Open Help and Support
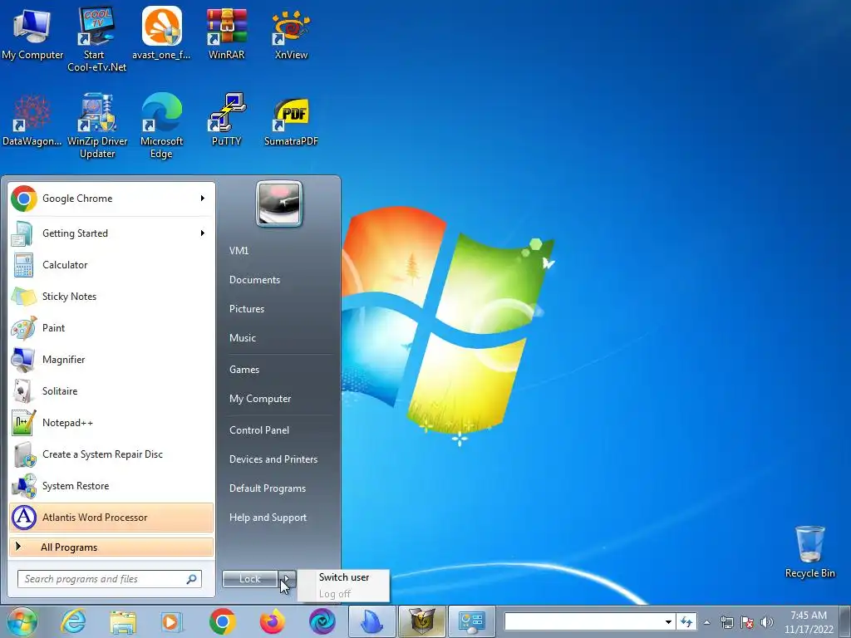Viewport: 851px width, 638px height. [268, 518]
